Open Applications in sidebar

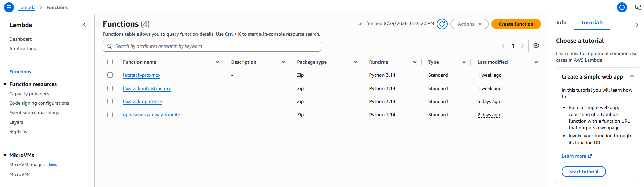tap(23, 49)
